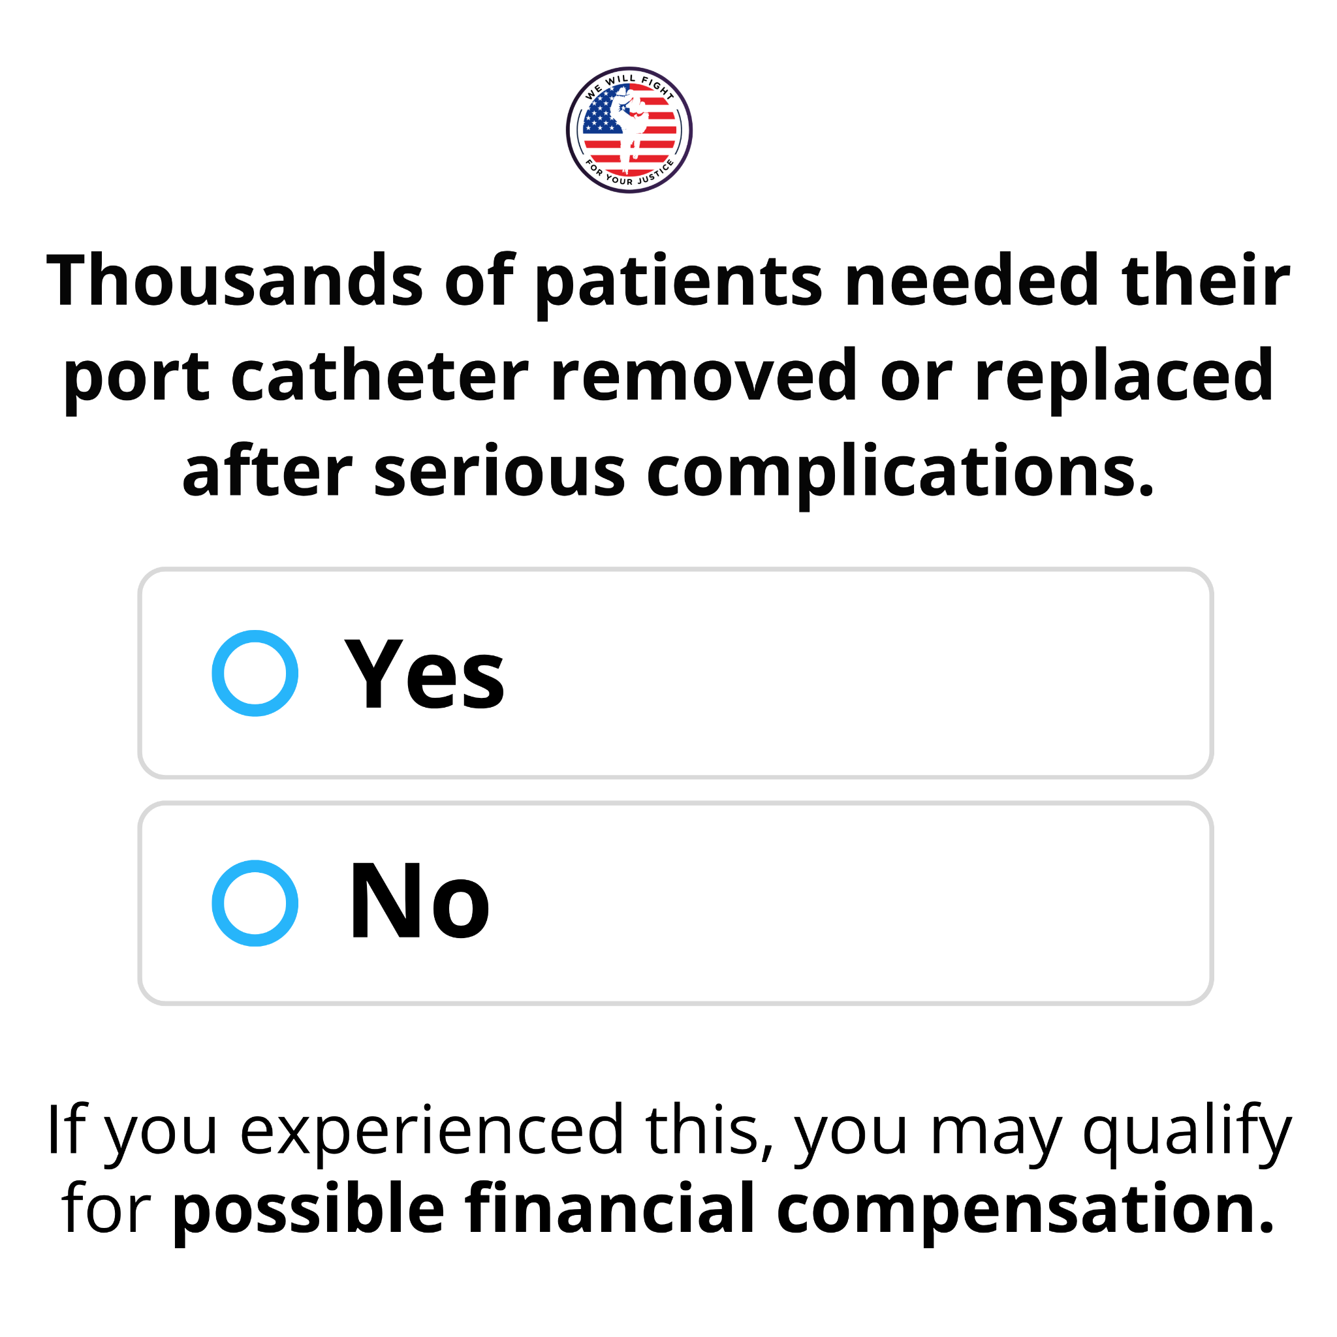
Task: Click "WE WILL FIGHT" text on the badge
Action: [629, 86]
